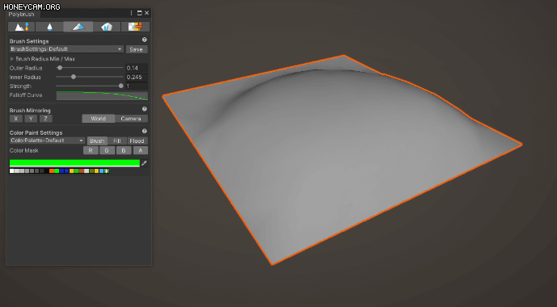557x307 pixels.
Task: Open help for Brush Mirroring
Action: (145, 109)
